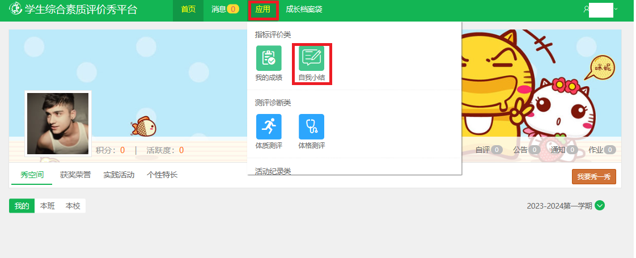636x258 pixels.
Task: Open the 应用 menu
Action: (x=263, y=9)
